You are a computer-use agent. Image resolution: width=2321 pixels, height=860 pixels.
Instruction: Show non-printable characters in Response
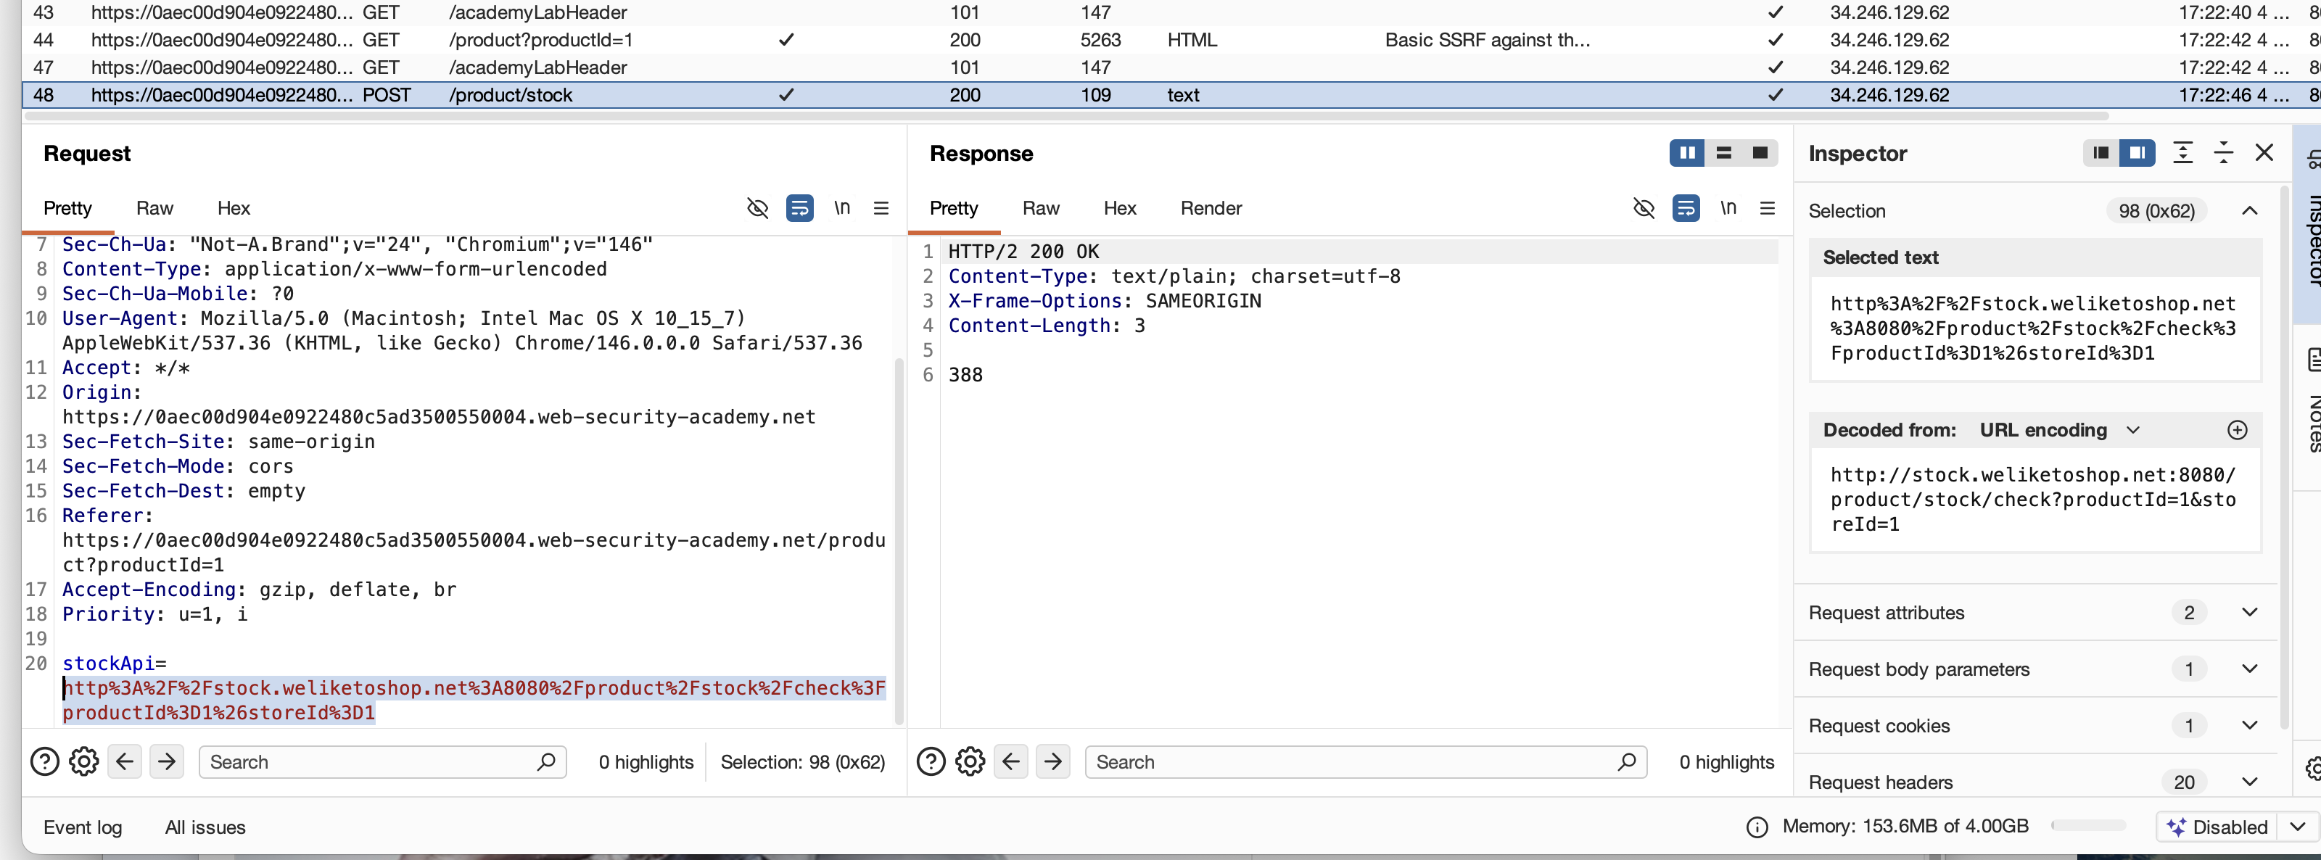[1727, 208]
